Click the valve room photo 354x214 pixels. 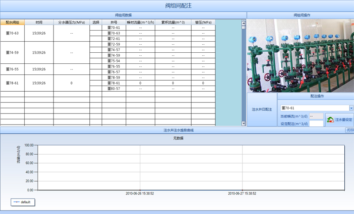[300, 55]
